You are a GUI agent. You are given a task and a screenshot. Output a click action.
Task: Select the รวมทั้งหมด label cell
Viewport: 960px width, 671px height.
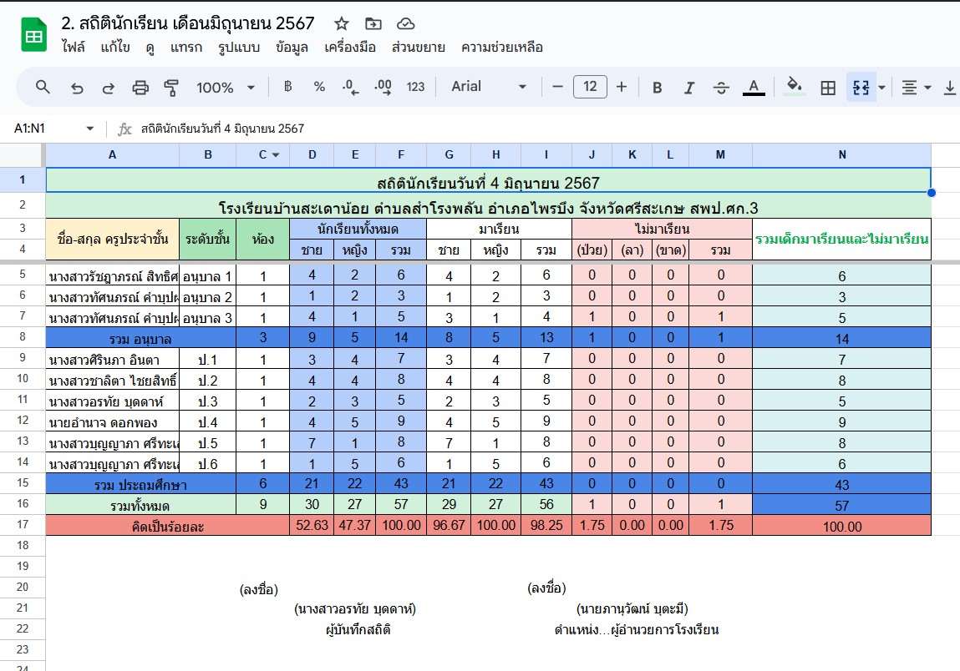point(141,505)
